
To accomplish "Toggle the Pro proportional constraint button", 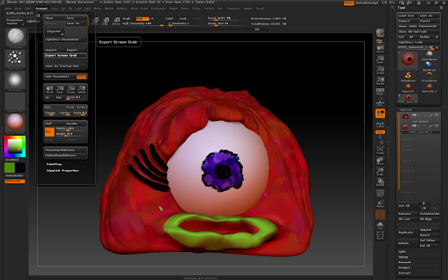I will (50, 132).
